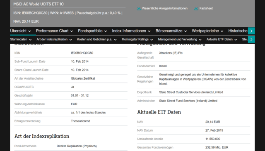Click value Direkte Replikation (Physisch)

77,146
